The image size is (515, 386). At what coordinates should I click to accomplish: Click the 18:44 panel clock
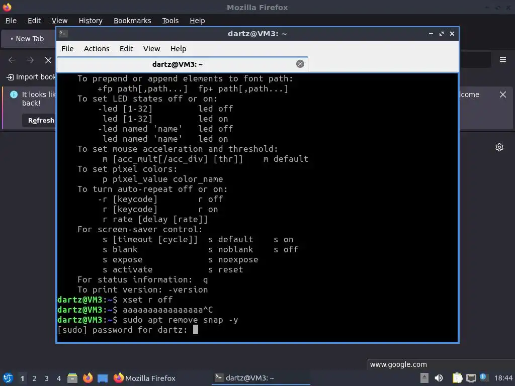tap(503, 378)
